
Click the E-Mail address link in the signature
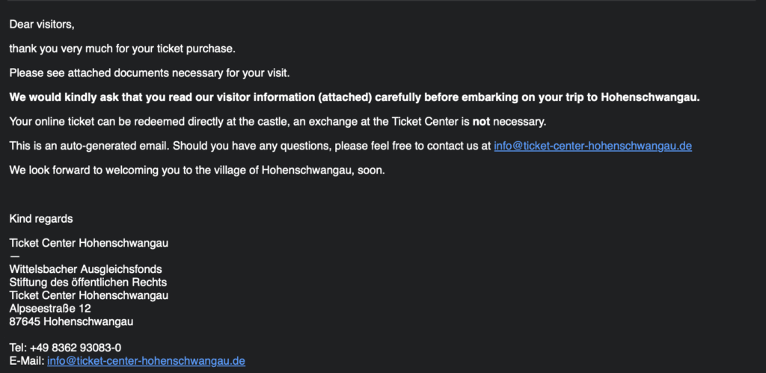(146, 361)
